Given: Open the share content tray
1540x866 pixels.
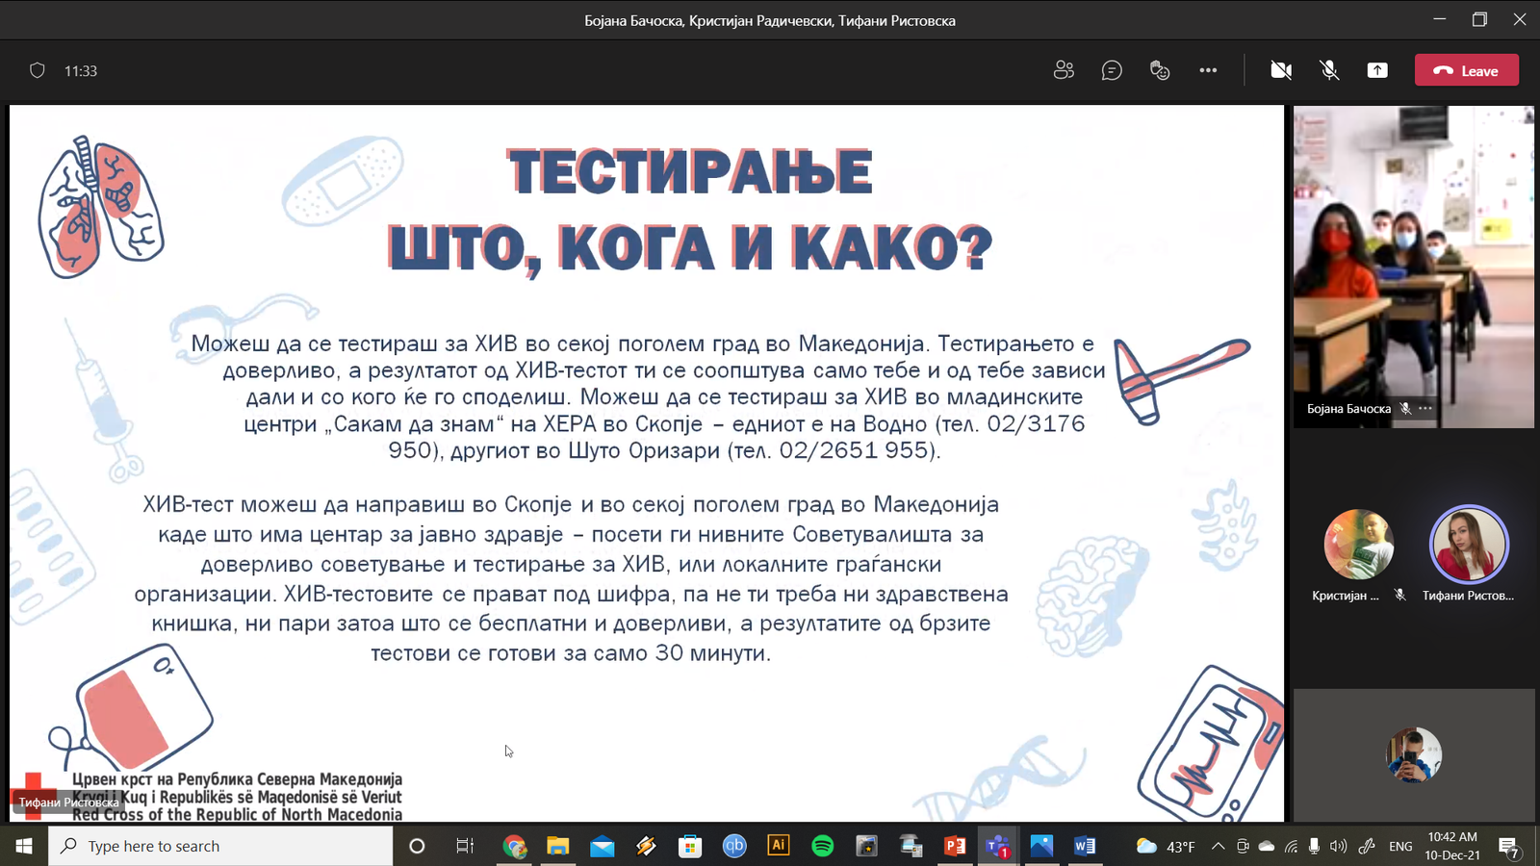Looking at the screenshot, I should [1377, 70].
